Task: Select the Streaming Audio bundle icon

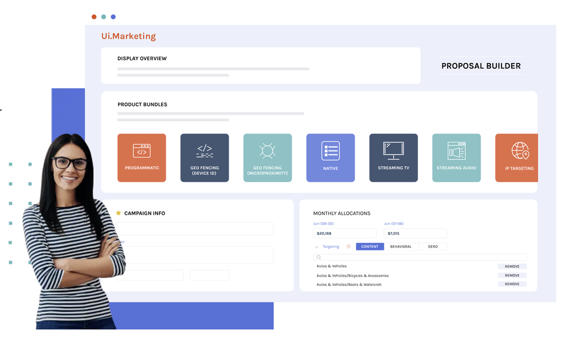Action: click(456, 157)
